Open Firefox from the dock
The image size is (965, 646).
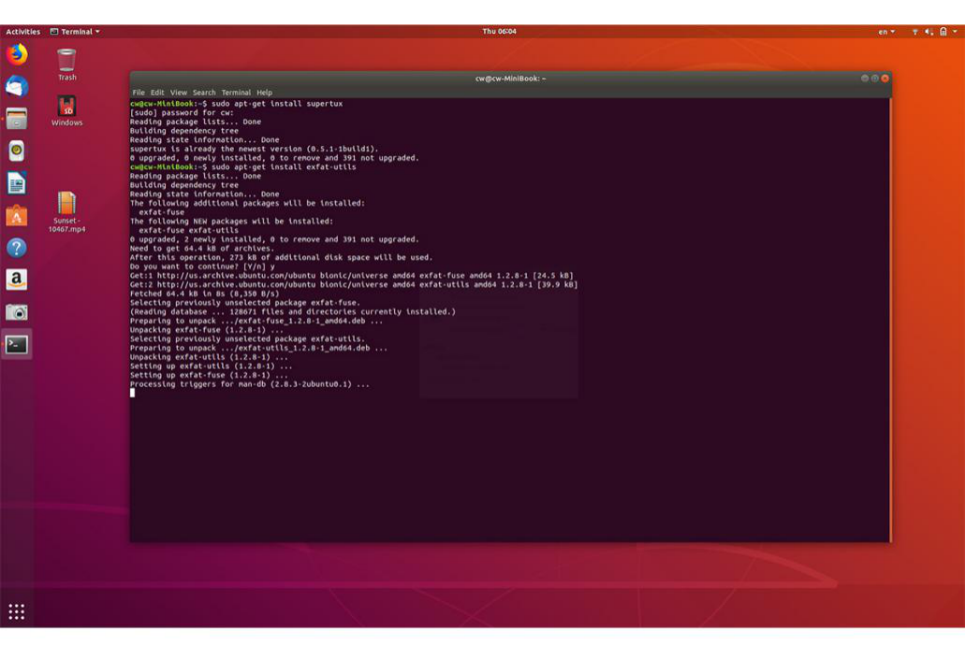[17, 54]
